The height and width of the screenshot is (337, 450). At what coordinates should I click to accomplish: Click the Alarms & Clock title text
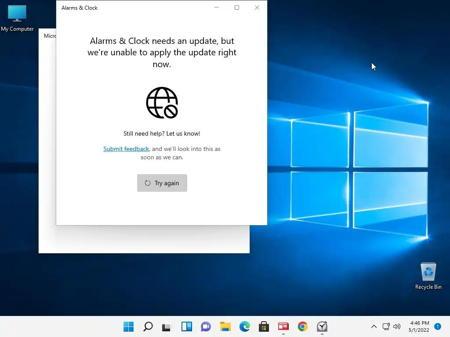click(x=79, y=8)
